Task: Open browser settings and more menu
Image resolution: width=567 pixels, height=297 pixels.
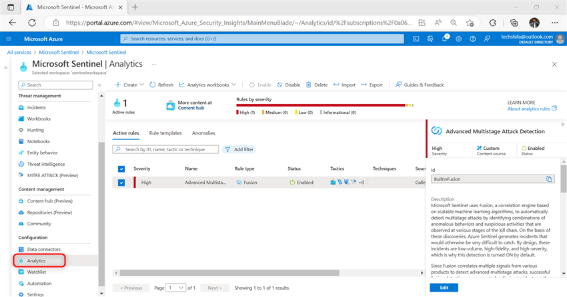Action: [x=555, y=23]
